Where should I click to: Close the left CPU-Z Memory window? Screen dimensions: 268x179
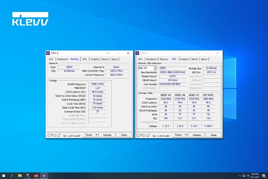click(128, 53)
